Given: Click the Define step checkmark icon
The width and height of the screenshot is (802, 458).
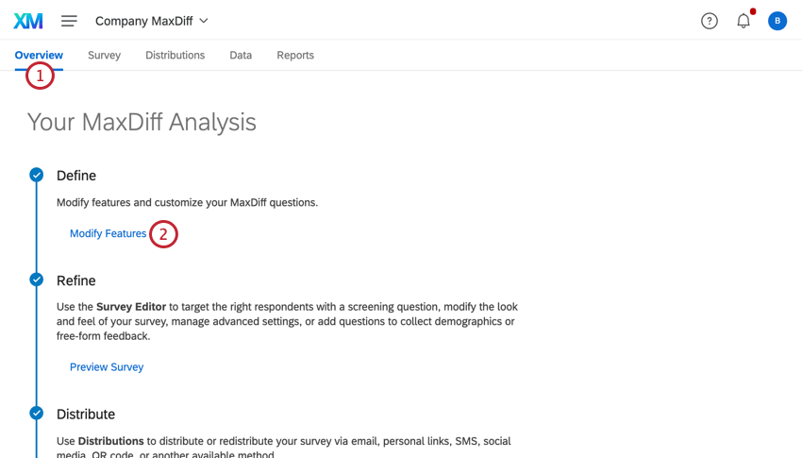Looking at the screenshot, I should point(36,175).
